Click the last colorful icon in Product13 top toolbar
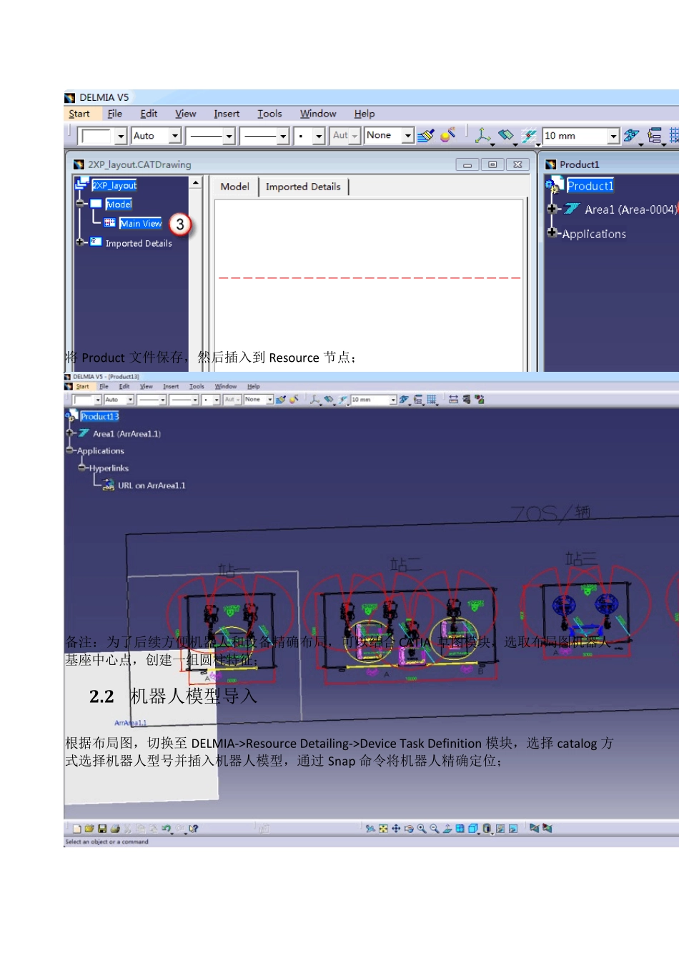 point(480,400)
